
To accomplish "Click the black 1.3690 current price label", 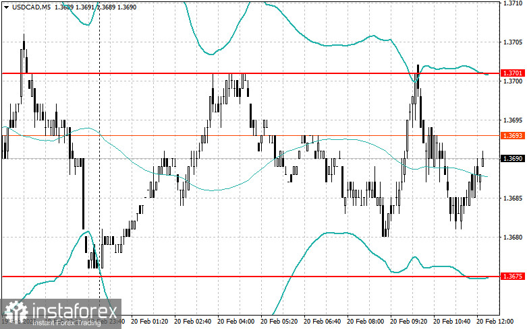I will [x=513, y=159].
